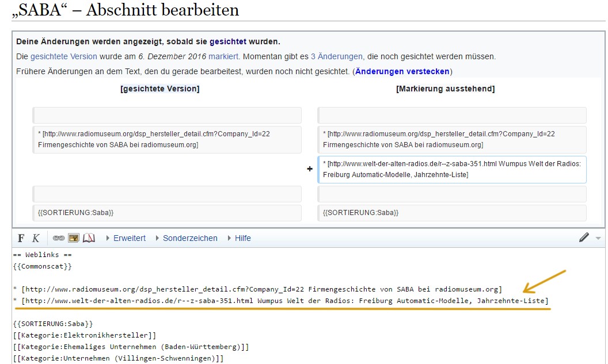Place cursor on the '== Weblinks ==' line
608x364 pixels.
(43, 255)
